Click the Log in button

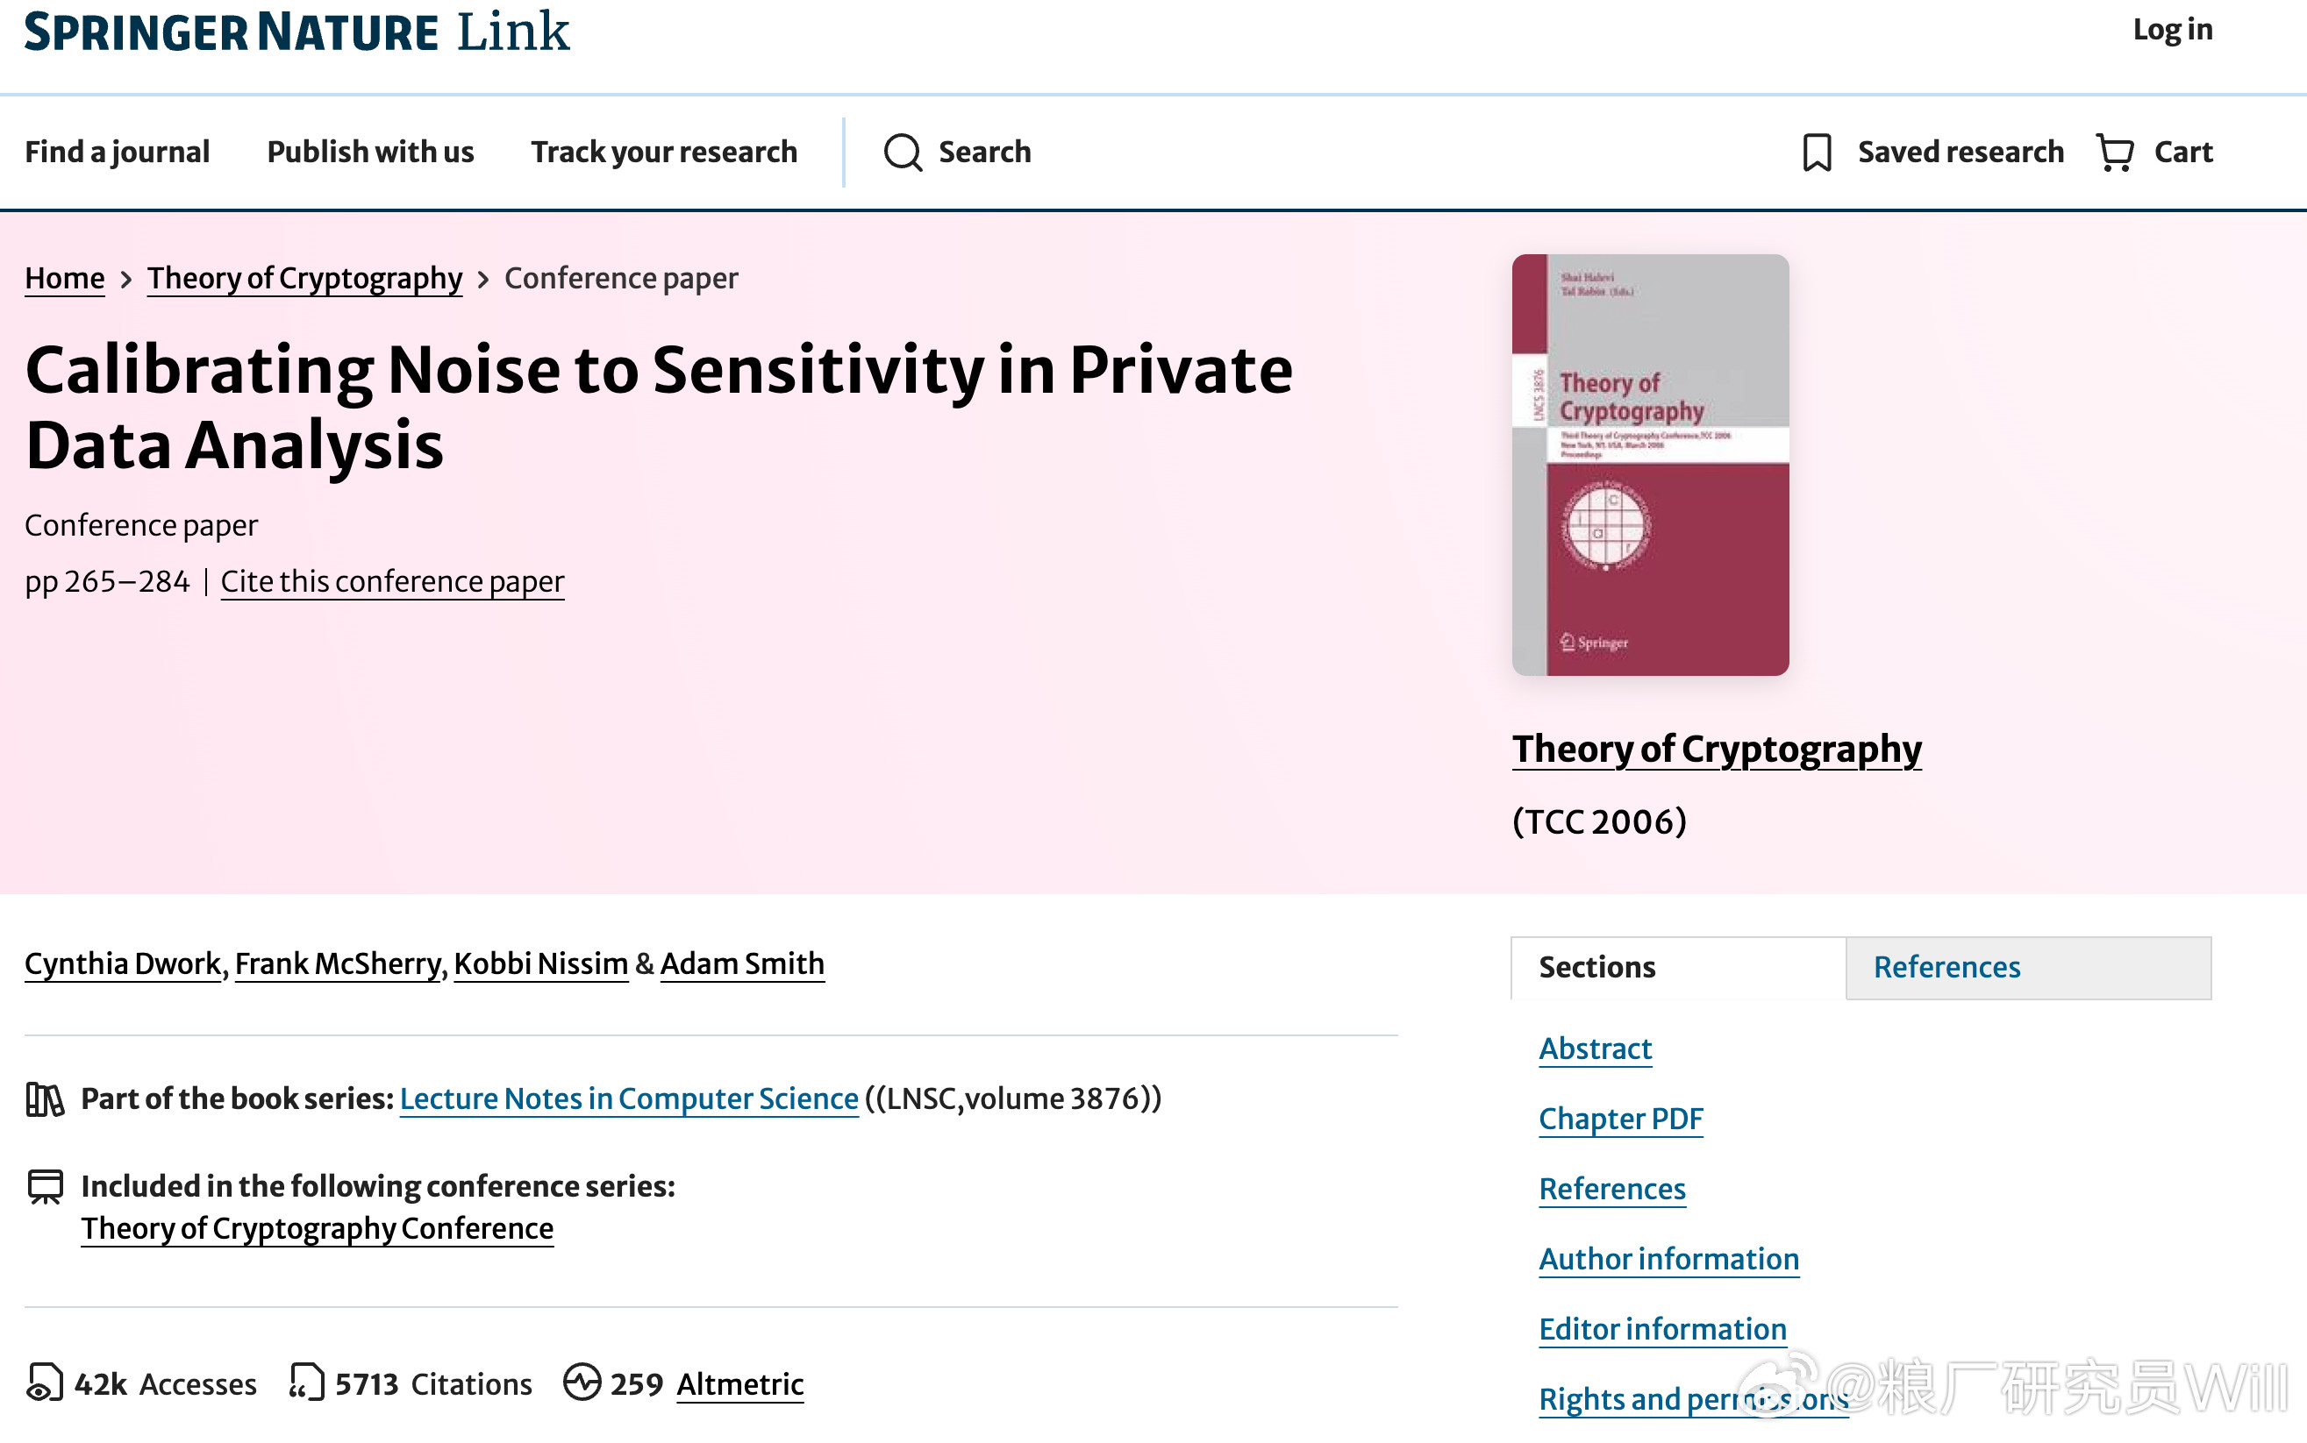[x=2173, y=30]
